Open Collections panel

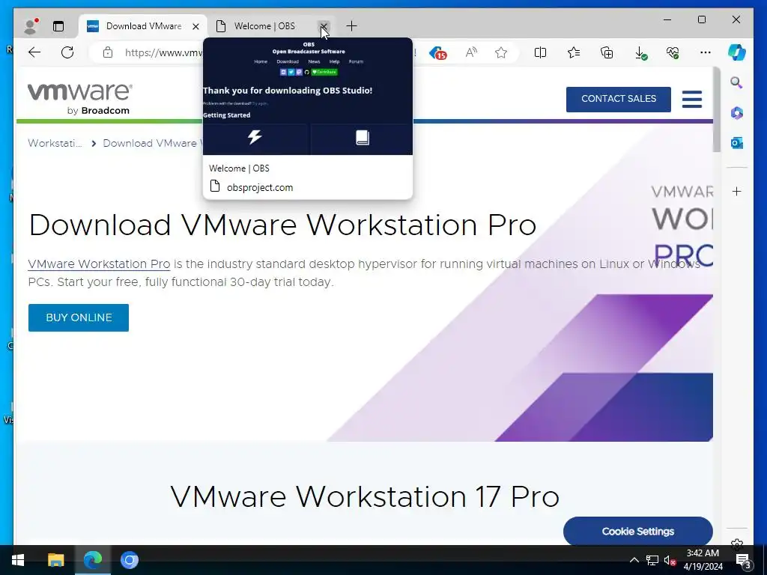pos(607,52)
